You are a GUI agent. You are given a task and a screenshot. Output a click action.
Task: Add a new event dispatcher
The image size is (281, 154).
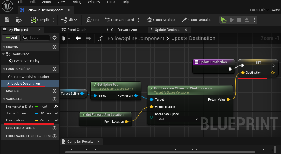54,128
